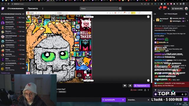Select VISSHENKA channel avatar

click(x=3, y=46)
